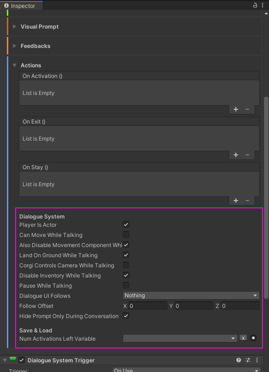Viewport: 269px width, 372px height.
Task: Click the On Exit () event header
Action: pos(139,122)
